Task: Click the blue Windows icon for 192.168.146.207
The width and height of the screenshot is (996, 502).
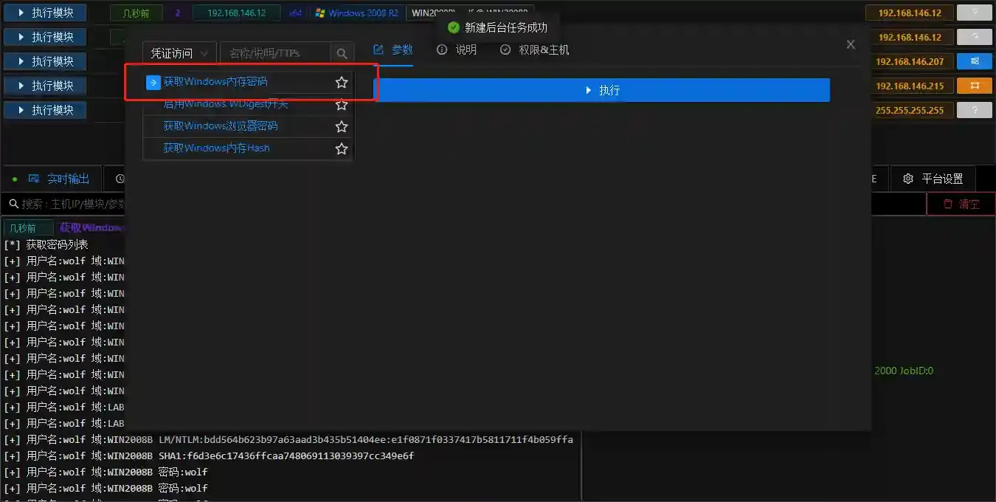Action: click(974, 61)
